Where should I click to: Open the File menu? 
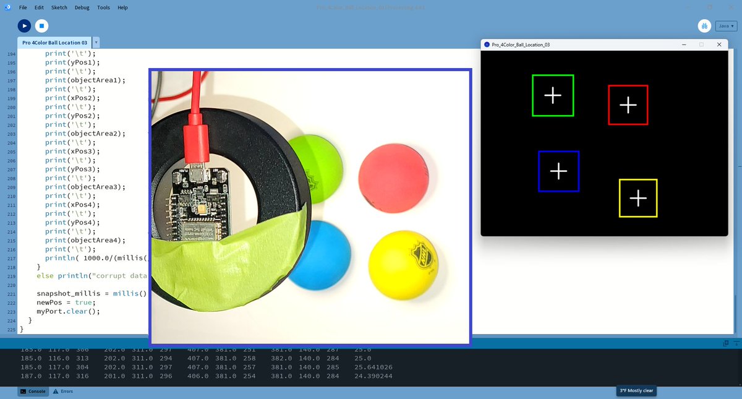[22, 7]
